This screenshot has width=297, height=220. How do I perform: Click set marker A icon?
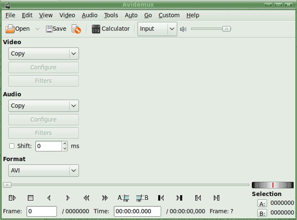click(123, 198)
